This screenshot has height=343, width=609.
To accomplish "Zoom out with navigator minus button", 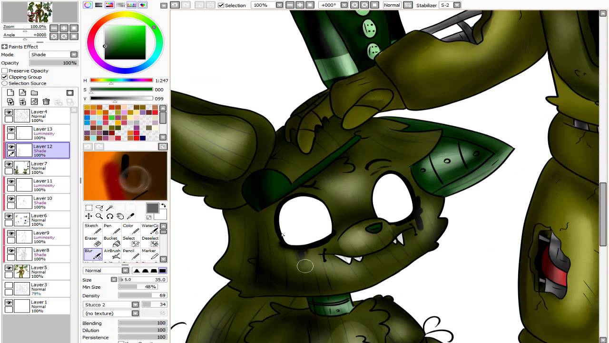I will 54,28.
